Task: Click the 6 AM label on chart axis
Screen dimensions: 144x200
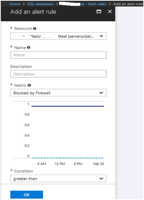Action: pos(42,164)
